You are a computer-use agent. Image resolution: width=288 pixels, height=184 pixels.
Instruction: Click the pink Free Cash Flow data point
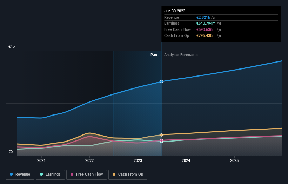coord(161,140)
